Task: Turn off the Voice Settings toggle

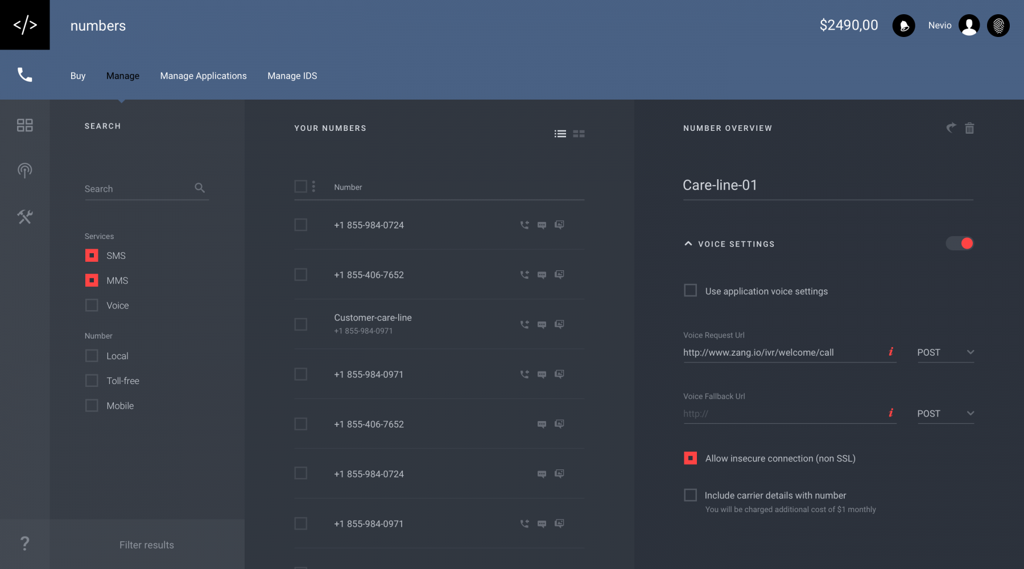Action: pyautogui.click(x=960, y=244)
